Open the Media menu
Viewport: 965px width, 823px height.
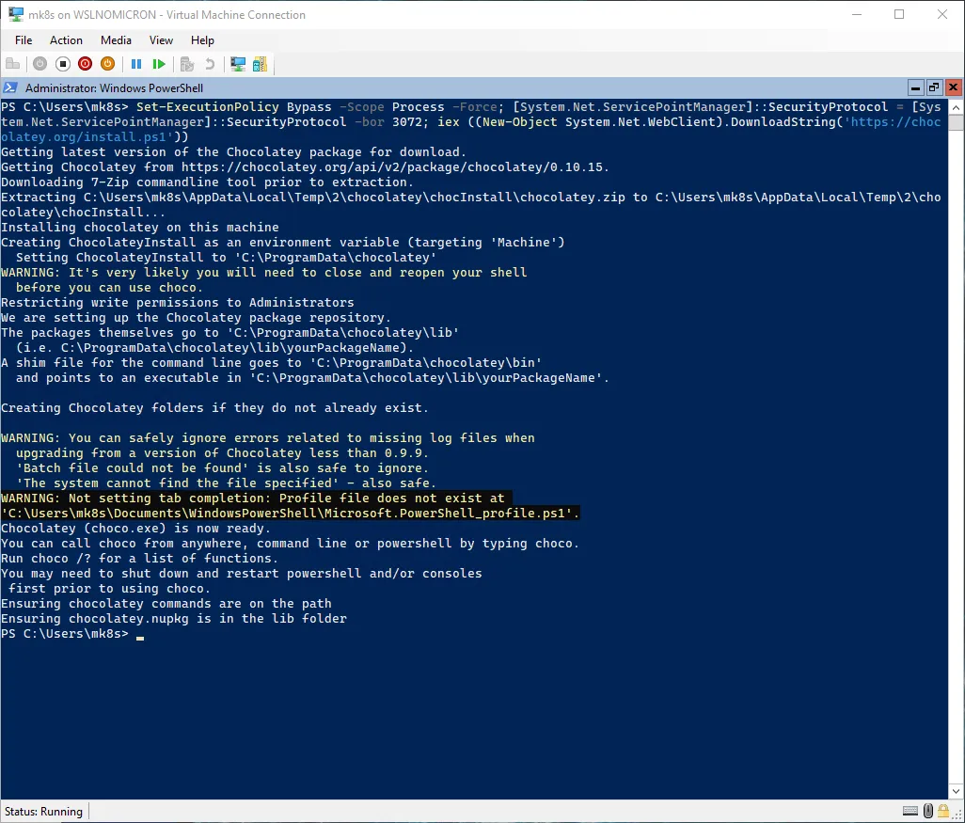click(x=116, y=40)
